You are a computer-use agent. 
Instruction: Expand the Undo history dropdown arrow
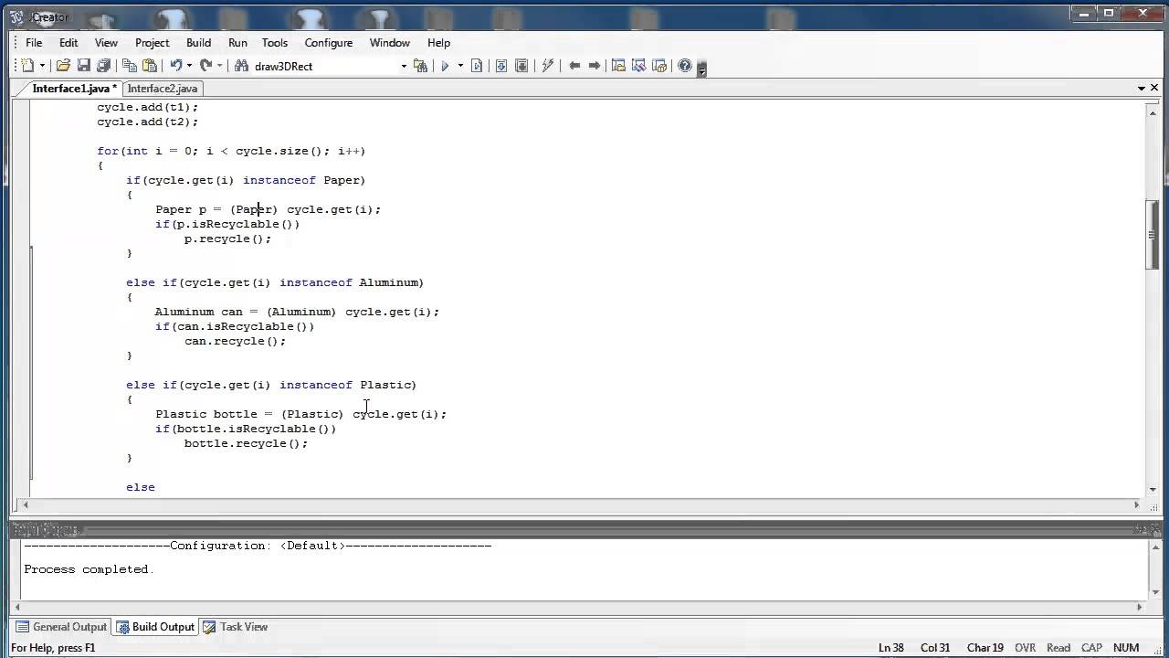coord(189,66)
